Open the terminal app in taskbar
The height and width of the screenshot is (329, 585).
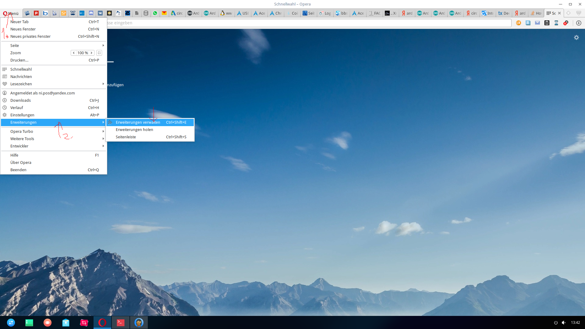click(121, 322)
